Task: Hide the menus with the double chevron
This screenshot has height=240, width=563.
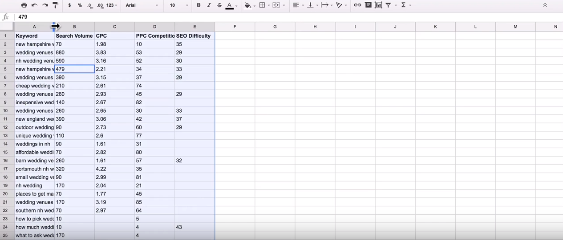Action: tap(545, 5)
